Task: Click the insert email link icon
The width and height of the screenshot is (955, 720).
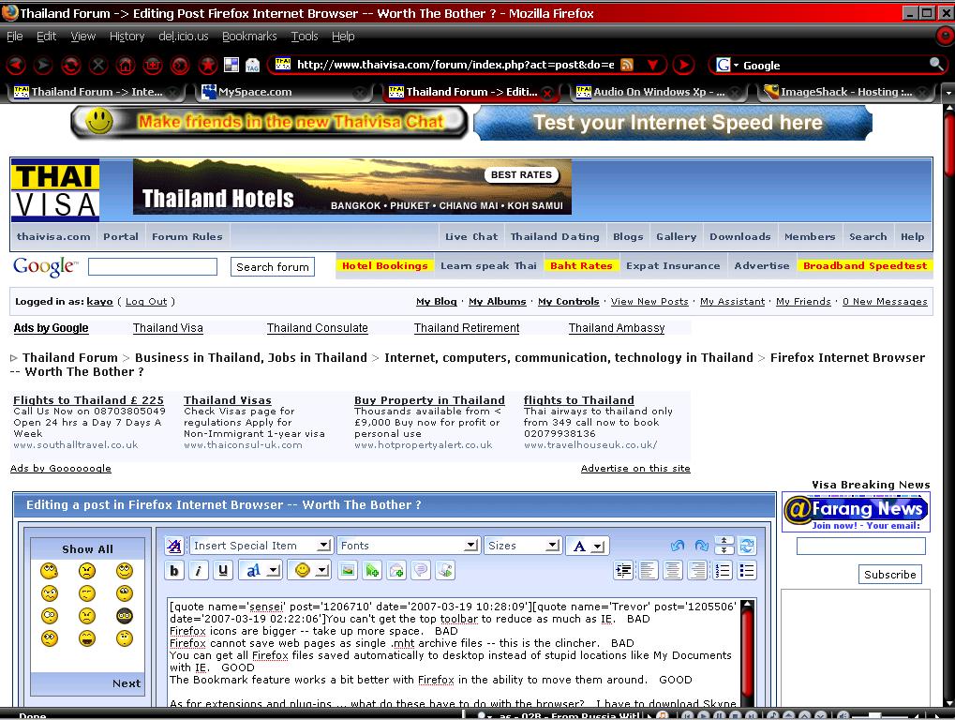Action: coord(396,571)
